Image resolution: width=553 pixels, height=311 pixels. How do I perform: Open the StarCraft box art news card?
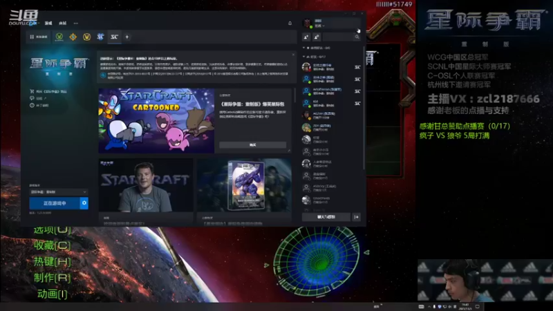244,185
